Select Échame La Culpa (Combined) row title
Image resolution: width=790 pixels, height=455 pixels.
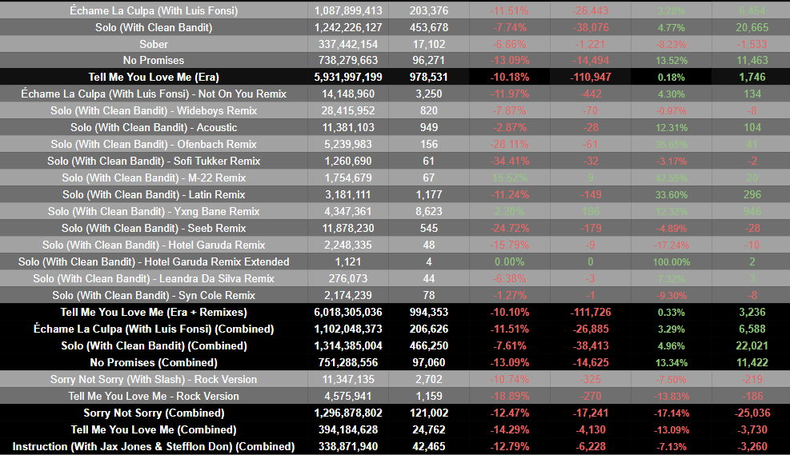154,329
